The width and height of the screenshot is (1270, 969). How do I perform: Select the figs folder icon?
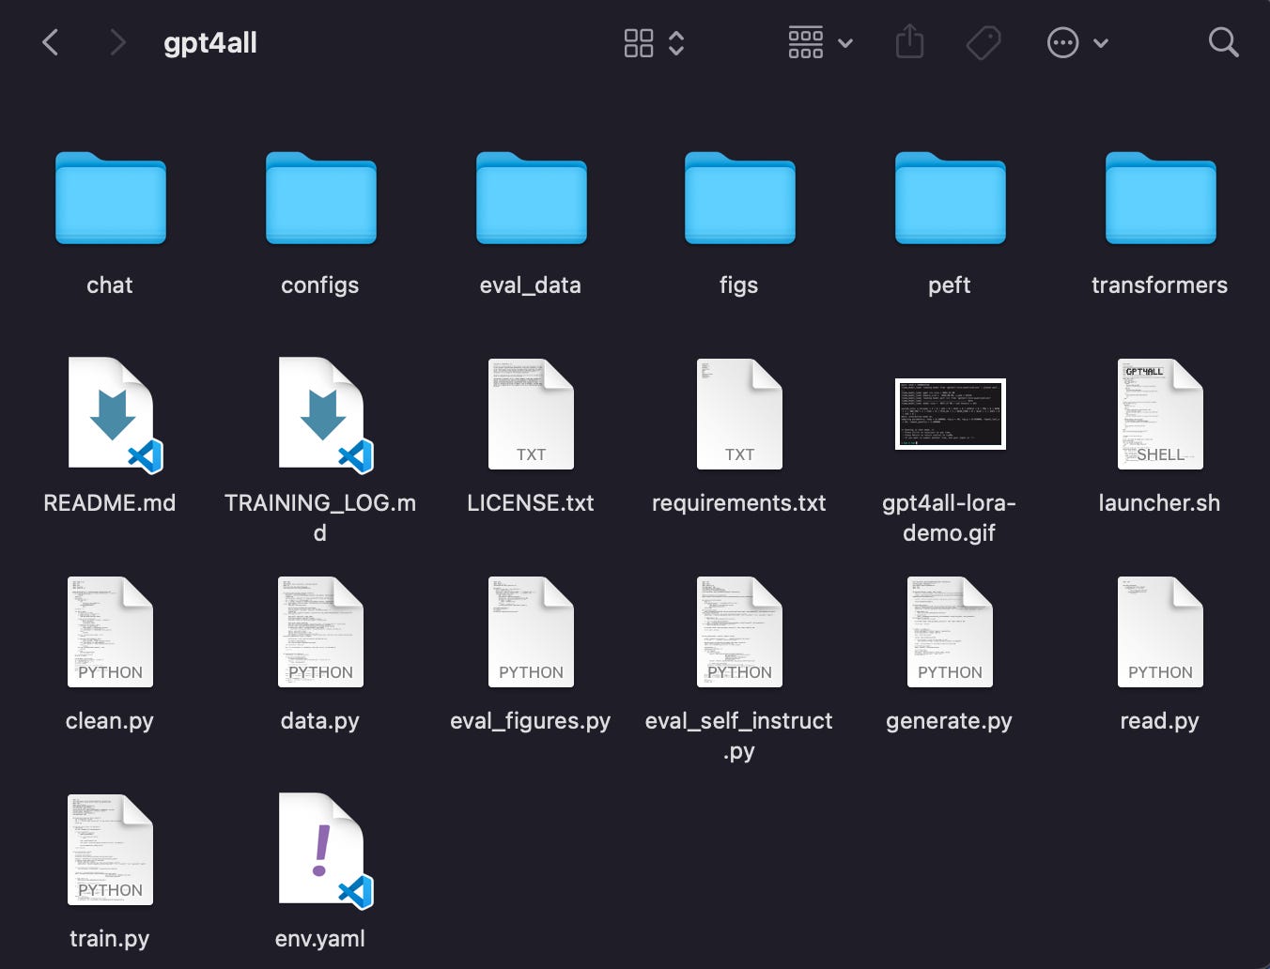click(x=740, y=198)
